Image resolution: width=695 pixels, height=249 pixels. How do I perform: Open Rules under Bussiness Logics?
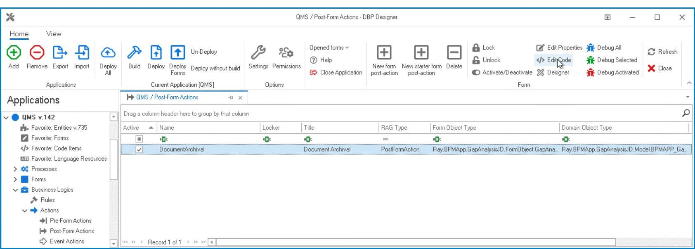[43, 200]
